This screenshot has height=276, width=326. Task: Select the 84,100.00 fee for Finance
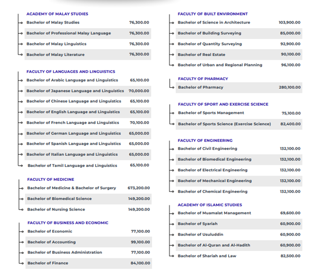click(140, 263)
